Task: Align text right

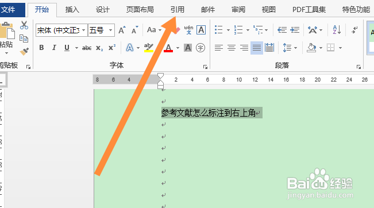Action: click(244, 48)
